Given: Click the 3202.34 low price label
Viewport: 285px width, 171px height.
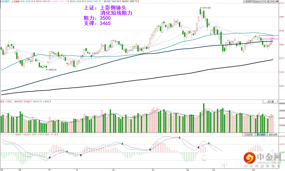Looking at the screenshot, I should [x=52, y=70].
